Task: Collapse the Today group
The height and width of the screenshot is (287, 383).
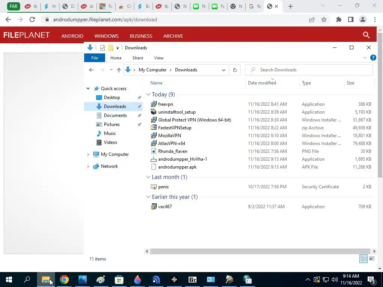Action: (148, 95)
